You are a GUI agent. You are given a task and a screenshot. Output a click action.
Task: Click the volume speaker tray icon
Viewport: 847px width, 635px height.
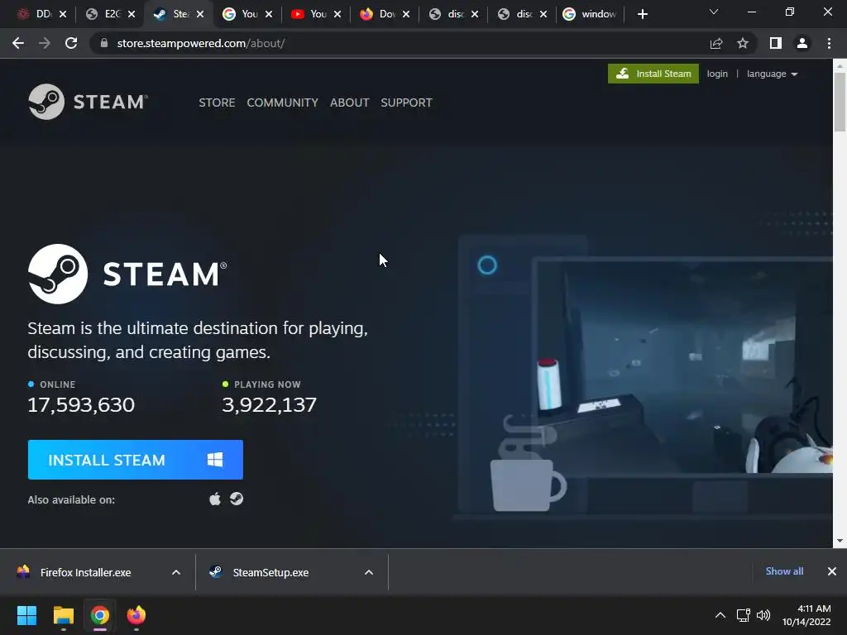(x=763, y=615)
